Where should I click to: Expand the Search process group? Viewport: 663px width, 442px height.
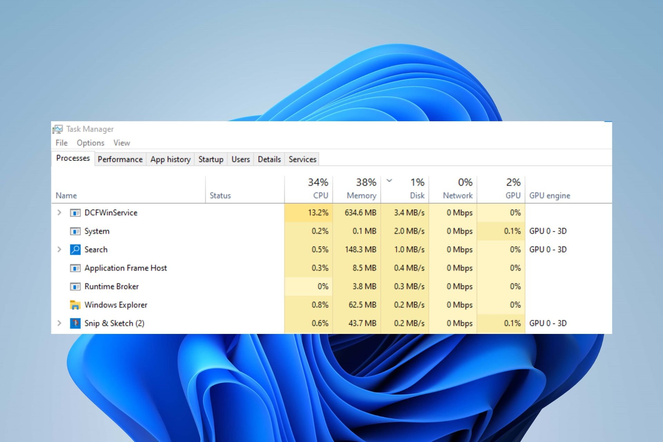click(x=59, y=249)
